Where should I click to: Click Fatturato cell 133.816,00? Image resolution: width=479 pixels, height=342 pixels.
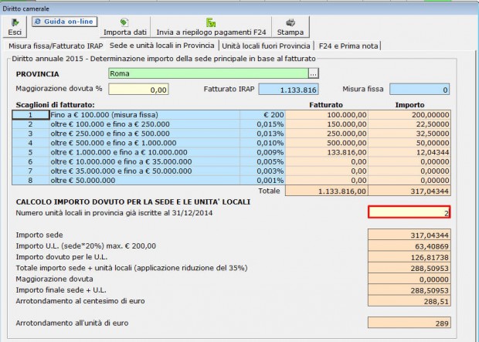pos(327,152)
